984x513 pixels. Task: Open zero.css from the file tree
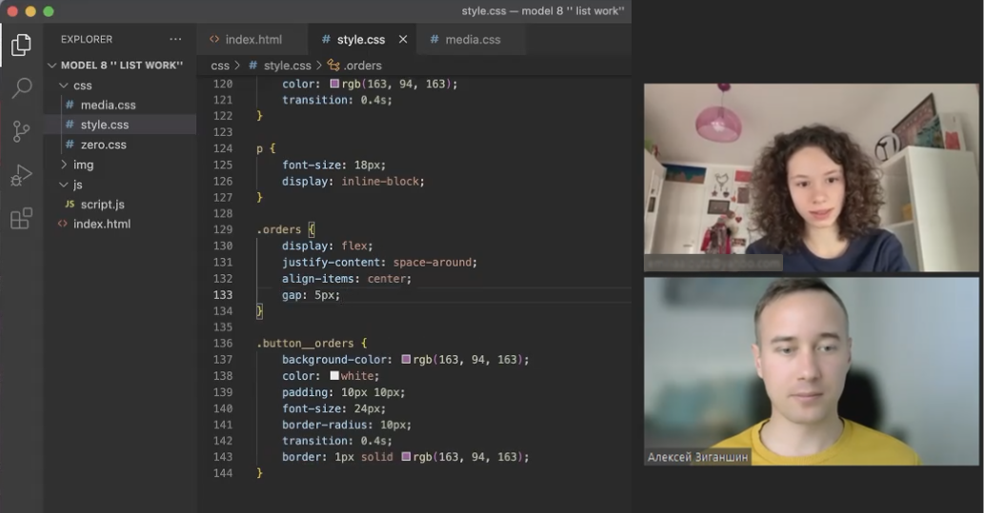pyautogui.click(x=103, y=145)
